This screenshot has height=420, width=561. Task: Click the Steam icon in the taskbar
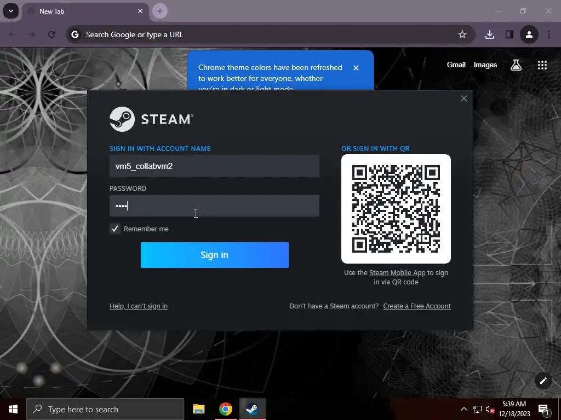tap(252, 409)
